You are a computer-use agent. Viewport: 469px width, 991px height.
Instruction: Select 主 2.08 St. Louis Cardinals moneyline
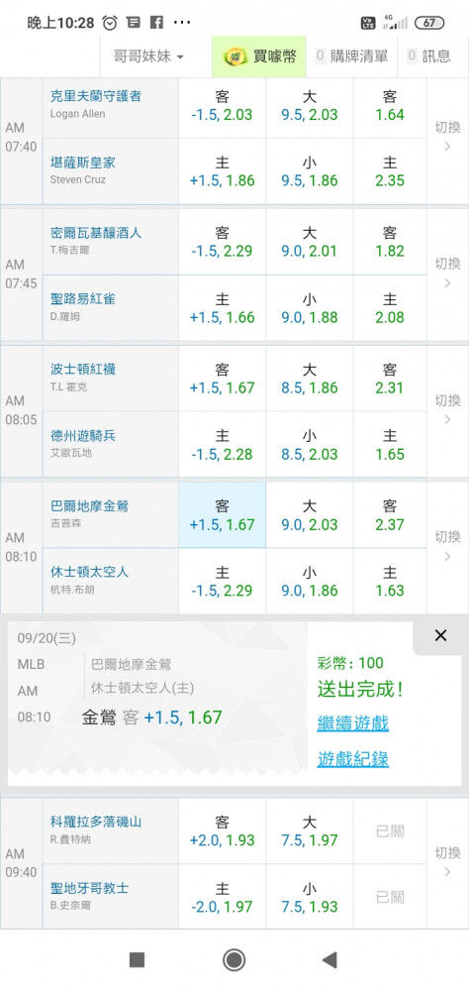click(x=390, y=308)
